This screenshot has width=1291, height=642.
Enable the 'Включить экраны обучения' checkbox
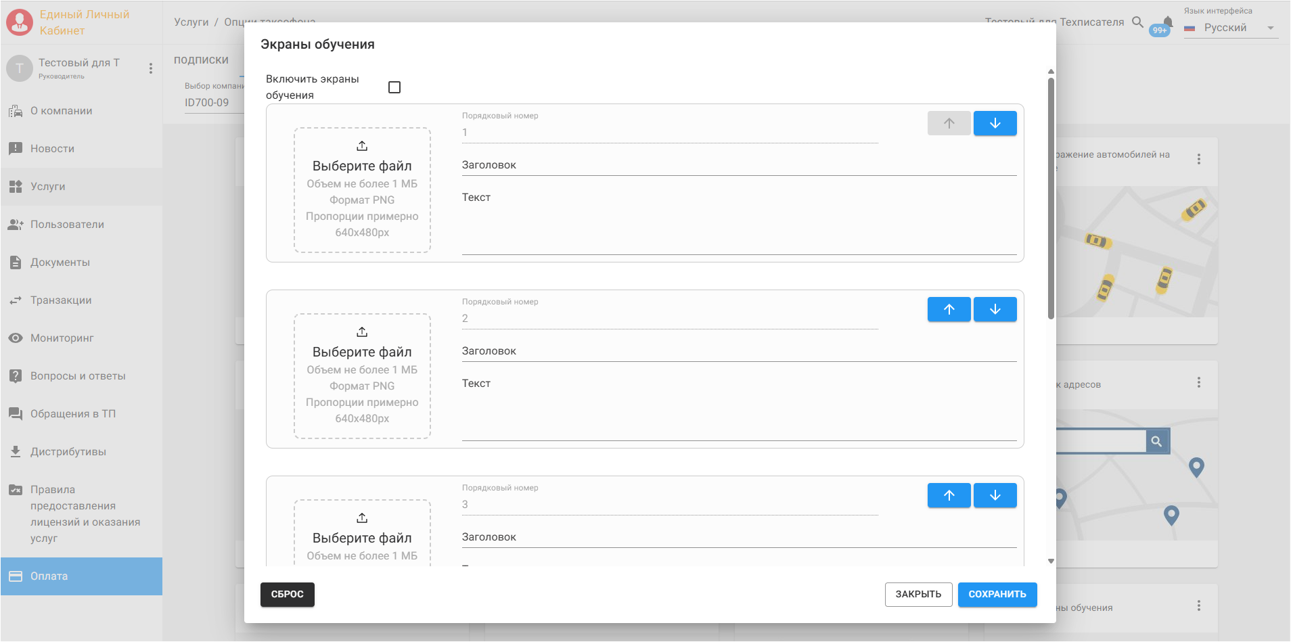[x=394, y=87]
